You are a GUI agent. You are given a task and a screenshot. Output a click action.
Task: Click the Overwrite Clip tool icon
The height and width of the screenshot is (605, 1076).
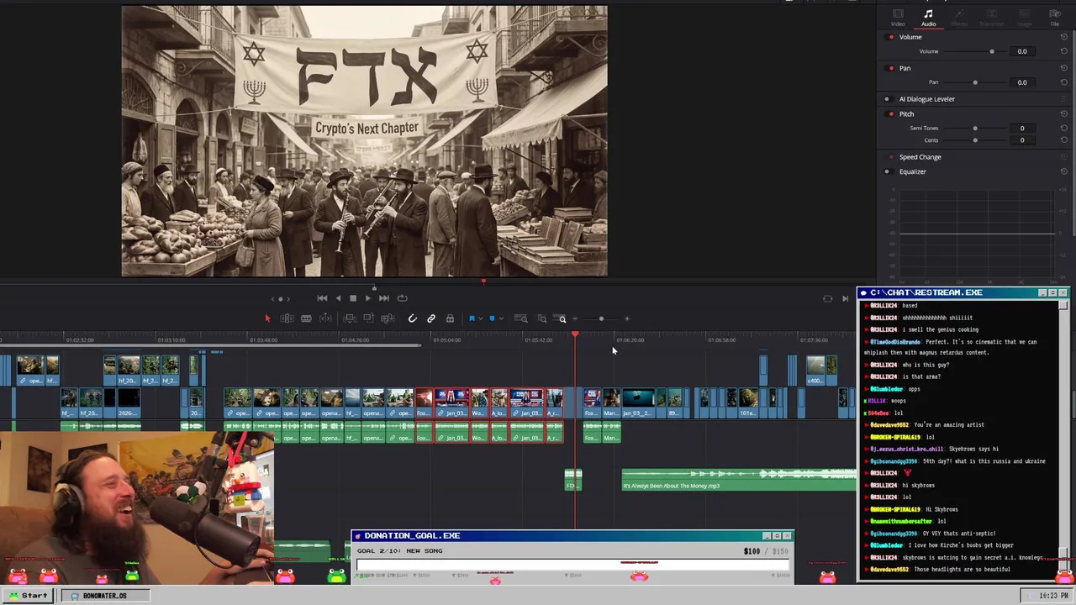tap(368, 318)
